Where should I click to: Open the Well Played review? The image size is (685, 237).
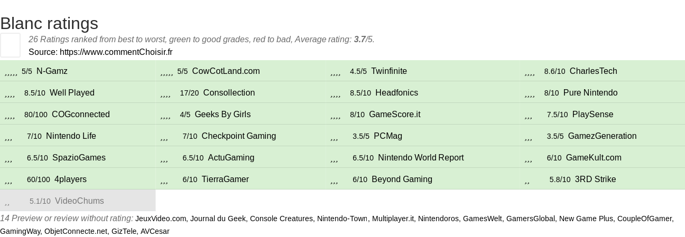click(x=72, y=93)
